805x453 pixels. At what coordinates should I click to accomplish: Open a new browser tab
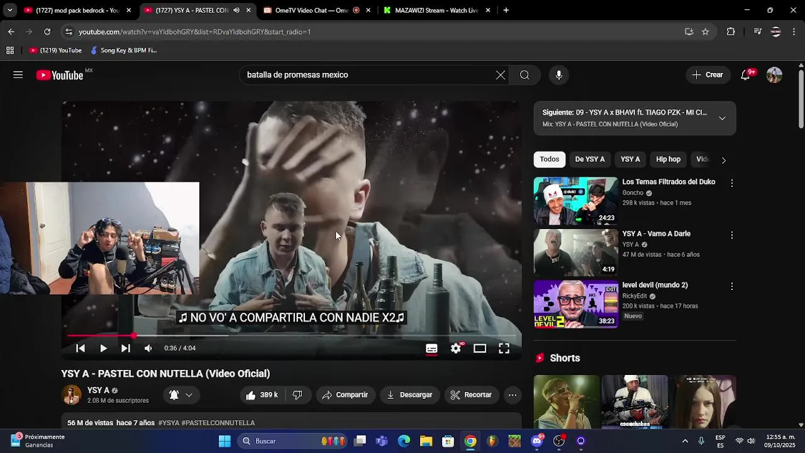pyautogui.click(x=506, y=10)
